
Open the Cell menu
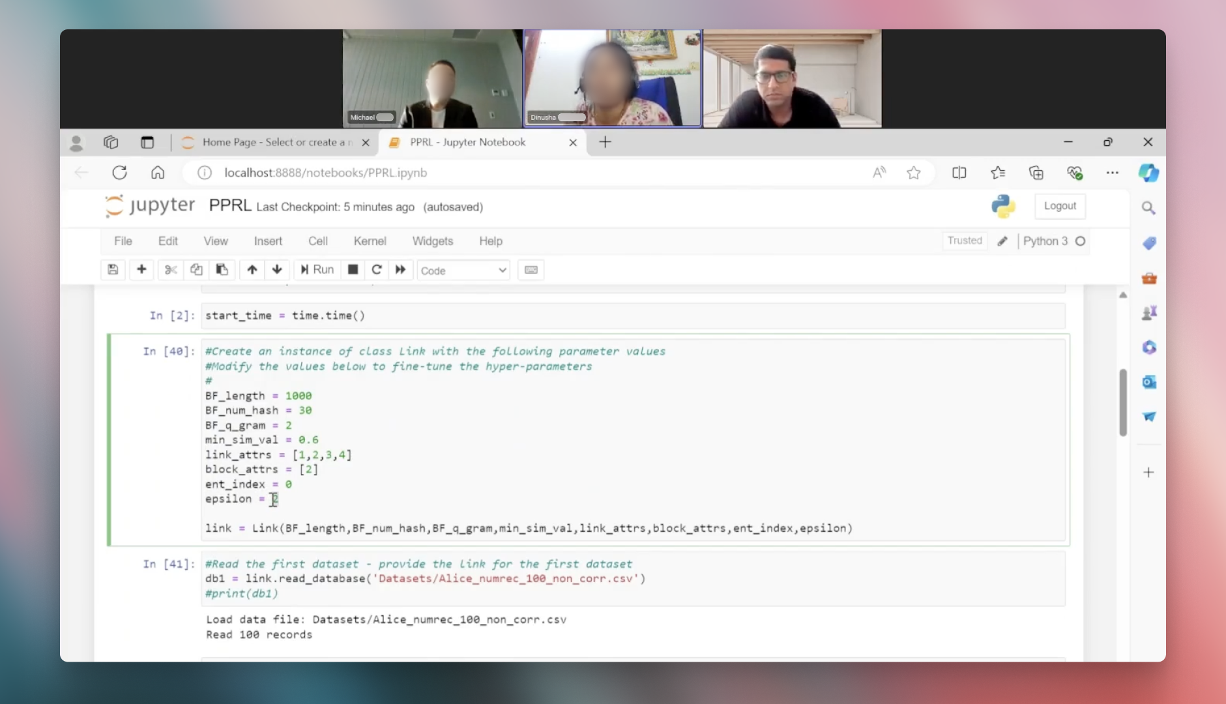click(317, 241)
